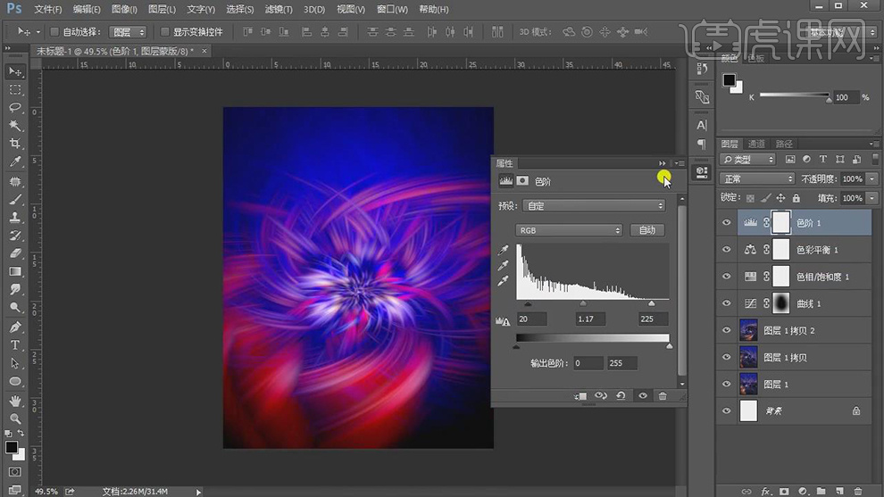Open the 窗口(W) menu
This screenshot has width=884, height=497.
[x=392, y=9]
